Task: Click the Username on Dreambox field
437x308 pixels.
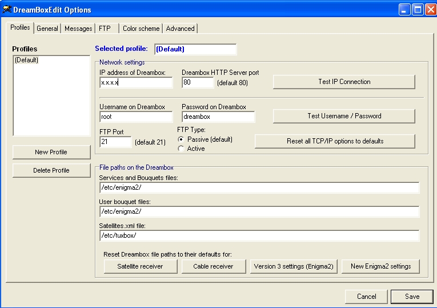Action: point(136,117)
